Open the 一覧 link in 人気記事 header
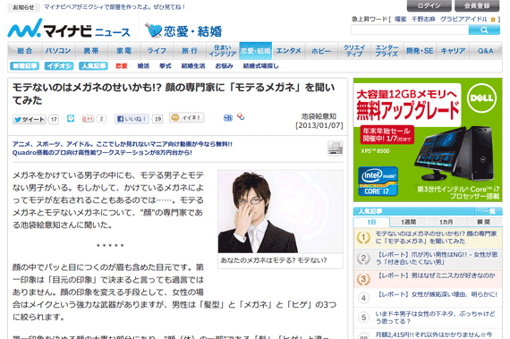510x339 pixels. pyautogui.click(x=489, y=212)
